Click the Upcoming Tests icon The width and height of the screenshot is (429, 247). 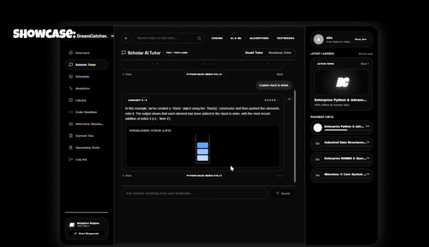coord(71,147)
